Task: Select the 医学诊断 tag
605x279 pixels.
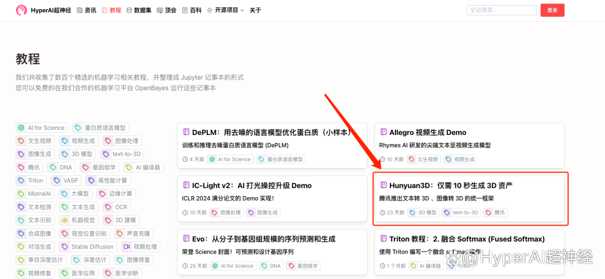Action: [x=122, y=273]
